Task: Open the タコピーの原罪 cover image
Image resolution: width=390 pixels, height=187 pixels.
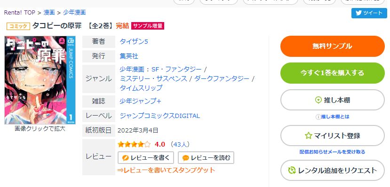Action: [x=40, y=80]
